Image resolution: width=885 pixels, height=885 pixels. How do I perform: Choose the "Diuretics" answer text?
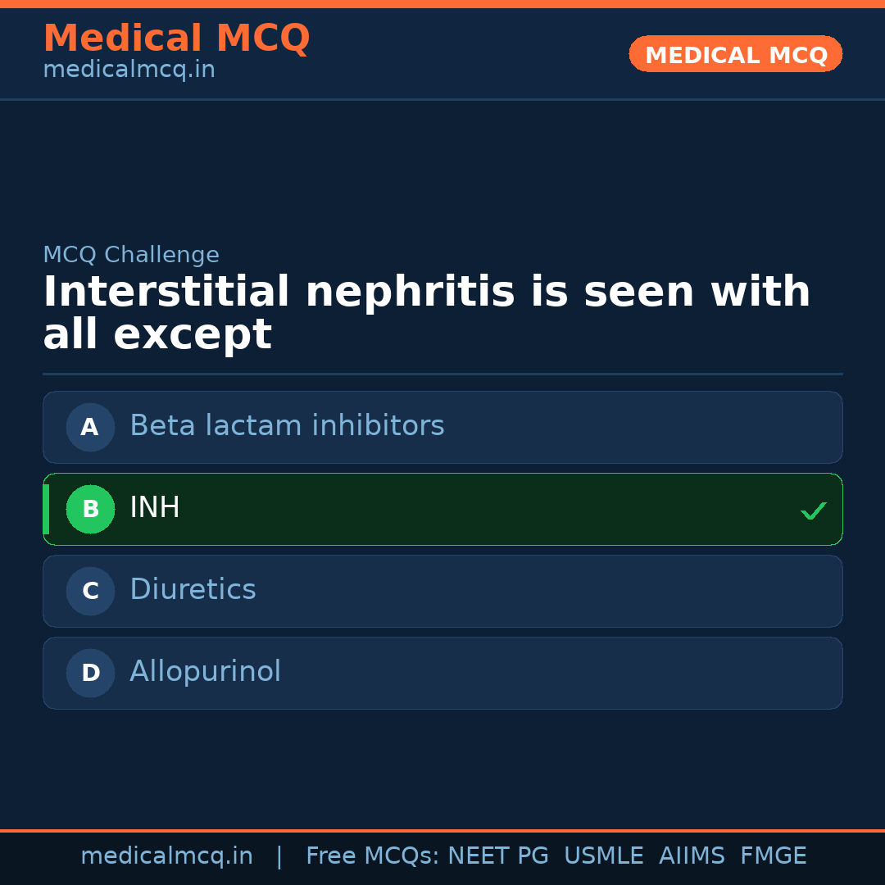point(193,590)
